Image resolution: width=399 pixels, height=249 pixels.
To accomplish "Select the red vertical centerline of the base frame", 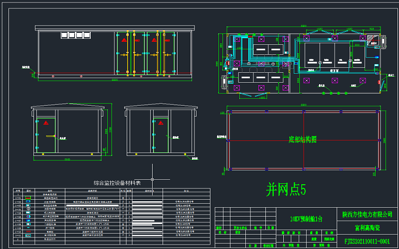I will [304, 140].
